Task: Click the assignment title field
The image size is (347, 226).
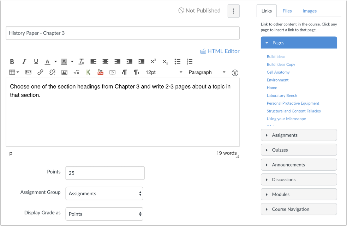Action: (x=122, y=33)
